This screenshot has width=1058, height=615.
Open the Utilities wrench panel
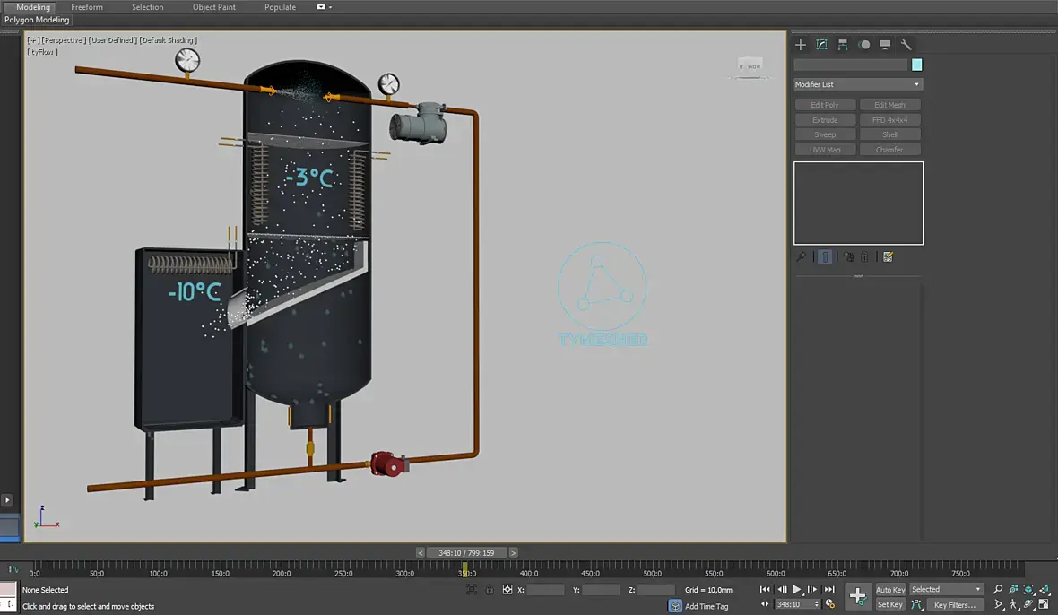pos(906,45)
